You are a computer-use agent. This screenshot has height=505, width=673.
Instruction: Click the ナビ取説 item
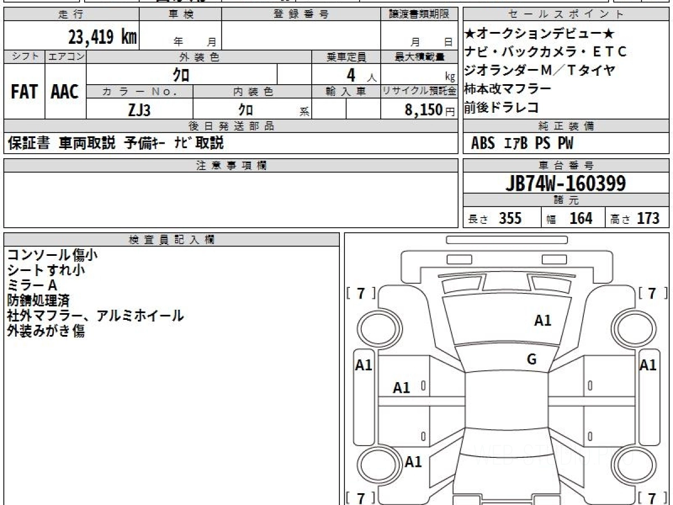199,143
